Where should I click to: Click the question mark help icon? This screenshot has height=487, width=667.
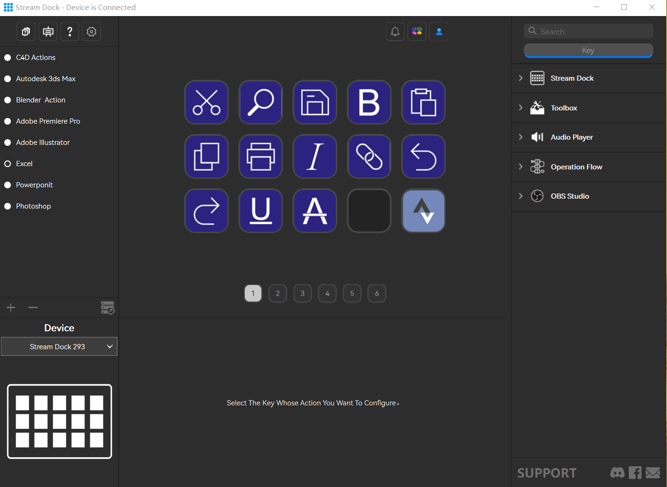pyautogui.click(x=70, y=32)
